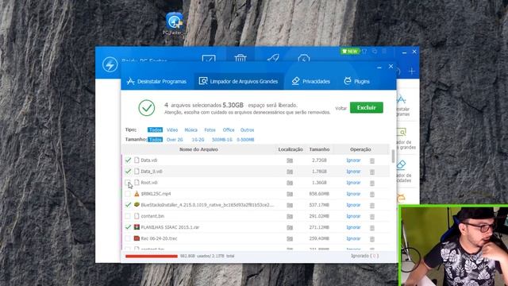Switch to Limpador de Arquivos Grandes tab
Screen dimensions: 508x286
click(238, 81)
